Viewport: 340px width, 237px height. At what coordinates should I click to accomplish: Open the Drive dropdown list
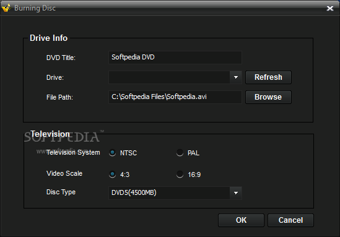236,77
